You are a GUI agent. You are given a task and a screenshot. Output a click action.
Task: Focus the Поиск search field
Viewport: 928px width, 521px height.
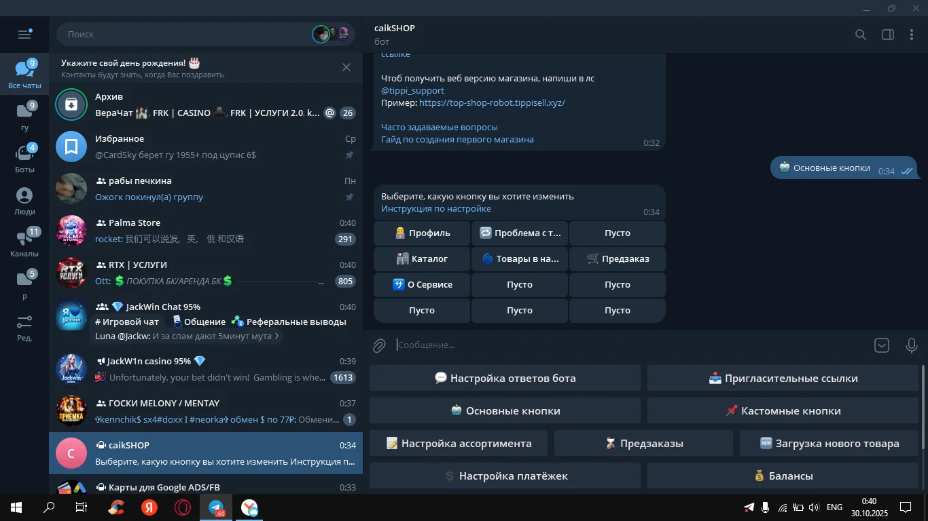pos(183,34)
